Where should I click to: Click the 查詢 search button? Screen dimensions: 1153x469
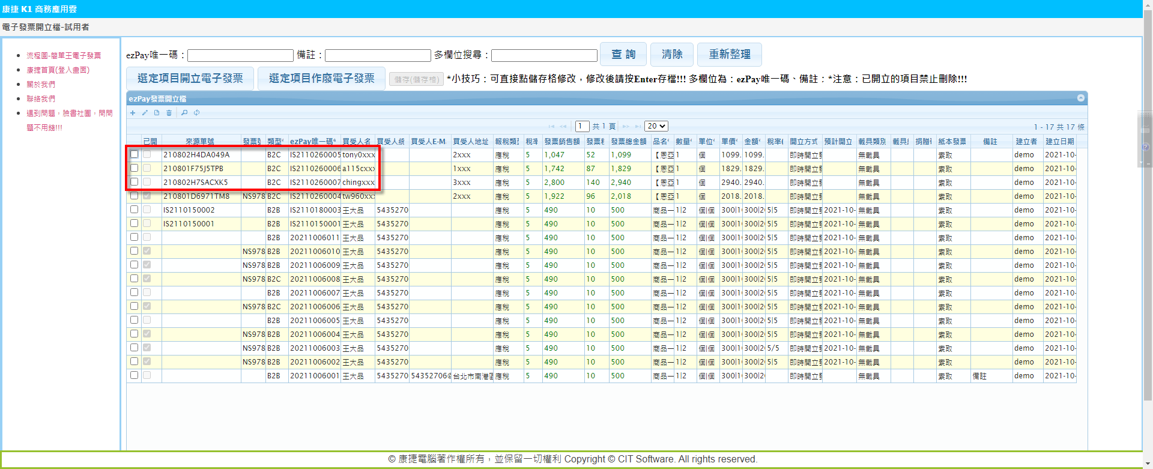pos(623,55)
